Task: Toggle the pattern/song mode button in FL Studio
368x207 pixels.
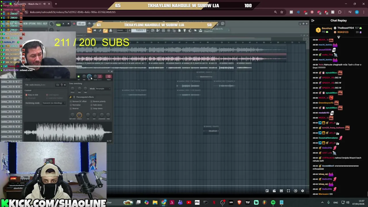Action: click(58, 24)
